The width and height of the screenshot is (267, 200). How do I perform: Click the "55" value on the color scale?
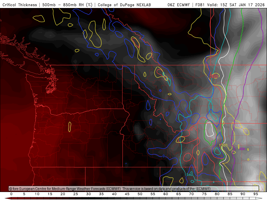tap(153, 194)
